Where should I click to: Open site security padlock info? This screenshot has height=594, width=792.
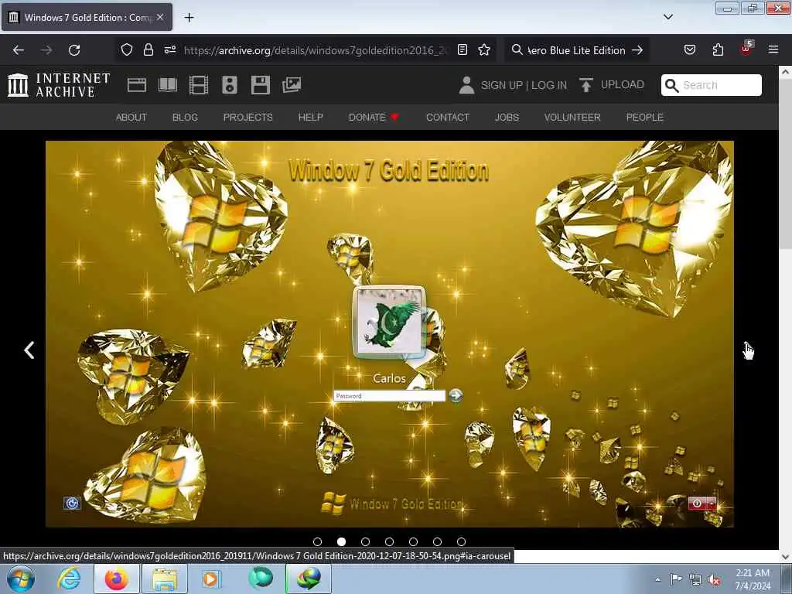click(148, 49)
